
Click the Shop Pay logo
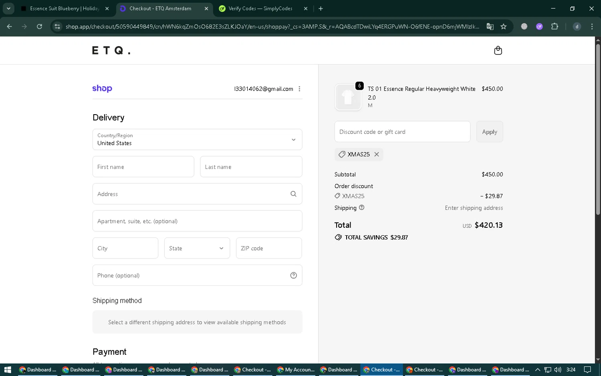[x=102, y=89]
